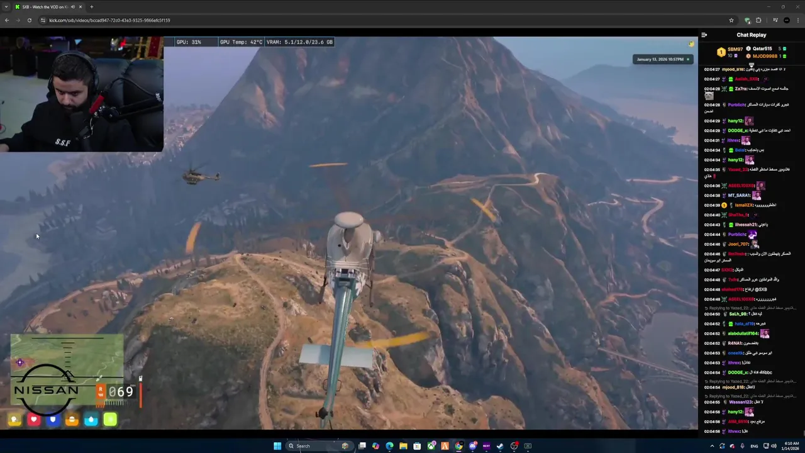The width and height of the screenshot is (805, 453).
Task: Open the clock showing 6:10 AM
Action: pos(792,446)
